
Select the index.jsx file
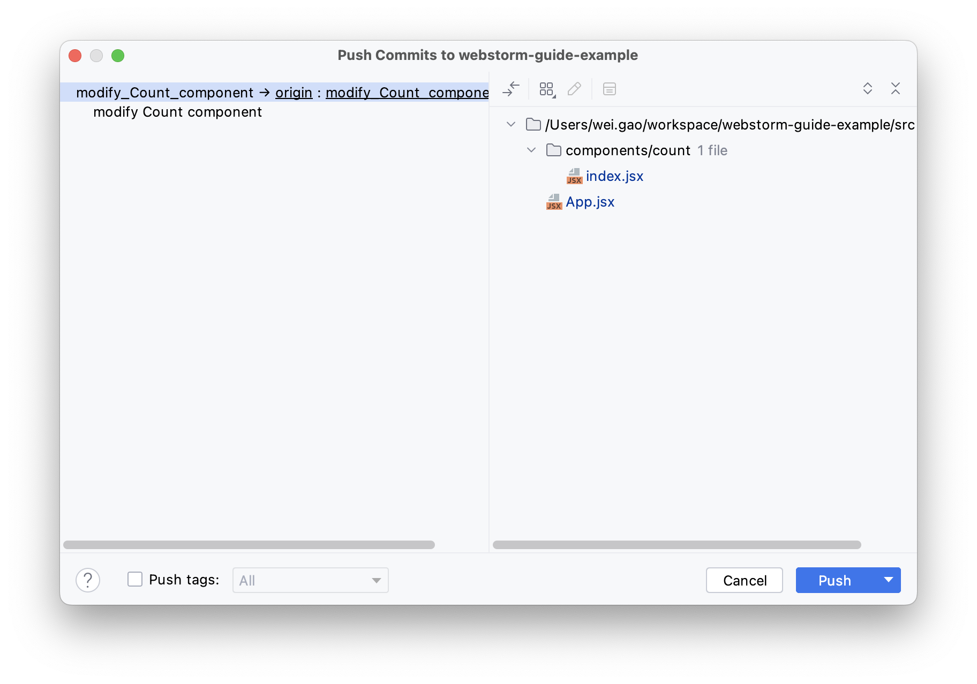[614, 176]
